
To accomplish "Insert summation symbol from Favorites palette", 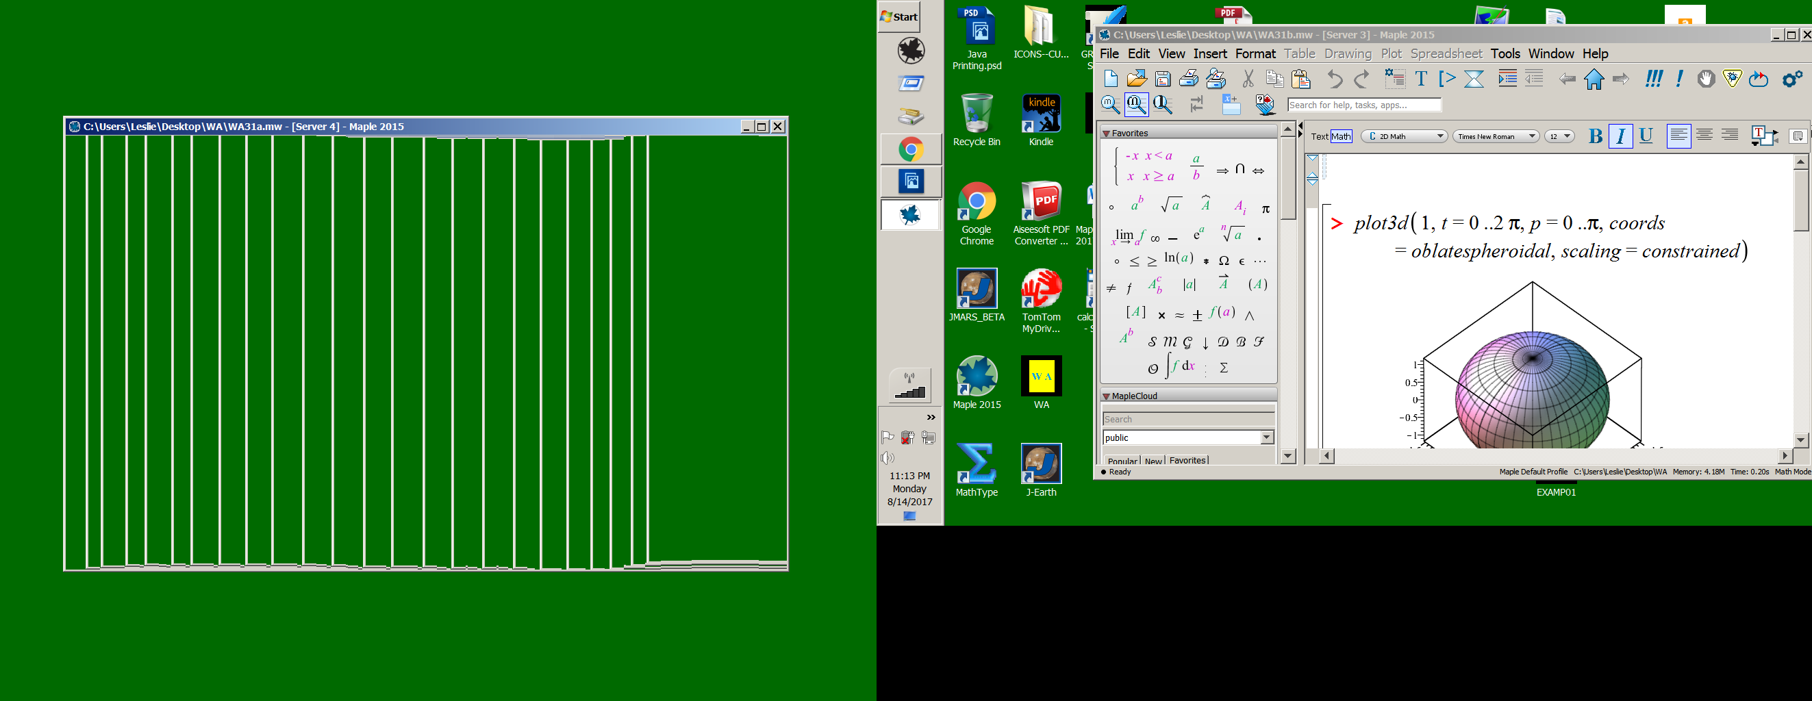I will pyautogui.click(x=1223, y=368).
